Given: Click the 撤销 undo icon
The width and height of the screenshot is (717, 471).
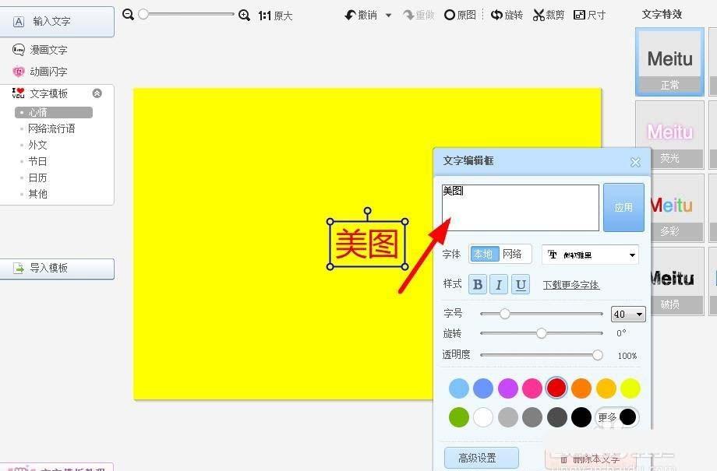Looking at the screenshot, I should [362, 15].
